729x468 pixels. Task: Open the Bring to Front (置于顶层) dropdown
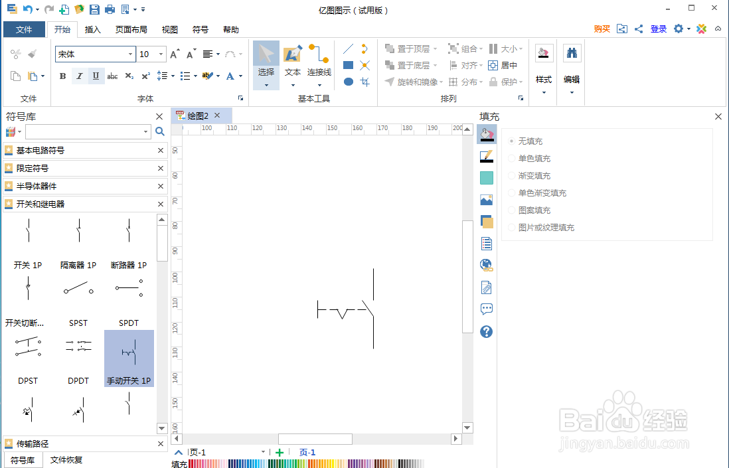tap(435, 49)
